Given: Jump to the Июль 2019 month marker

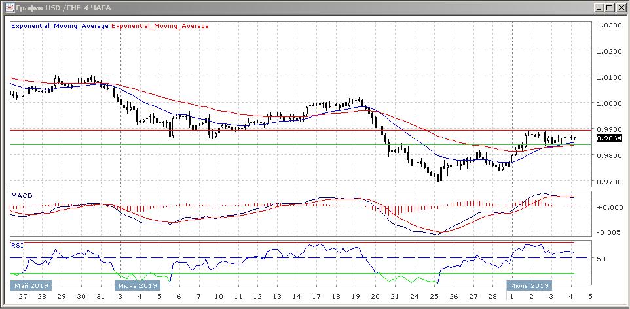Looking at the screenshot, I should coord(529,285).
